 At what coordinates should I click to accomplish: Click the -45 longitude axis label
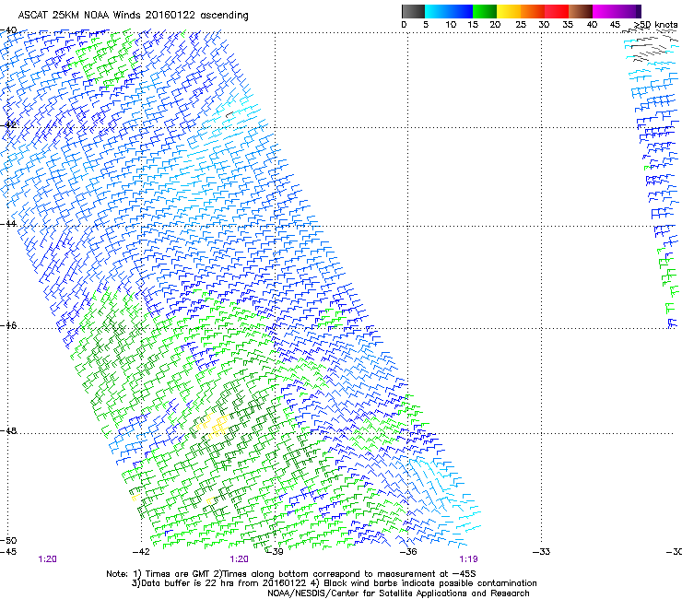(8, 552)
